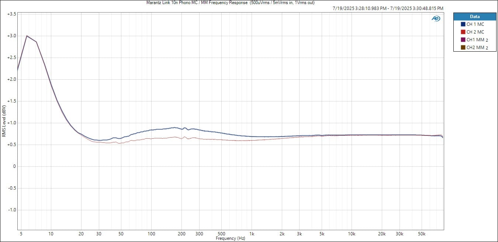This screenshot has height=242, width=498.
Task: Click the red CH 2 MC color swatch
Action: [463, 32]
